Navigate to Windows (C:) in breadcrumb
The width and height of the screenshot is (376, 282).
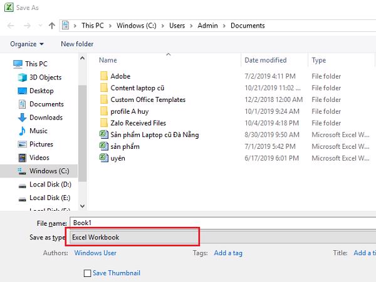coord(137,26)
